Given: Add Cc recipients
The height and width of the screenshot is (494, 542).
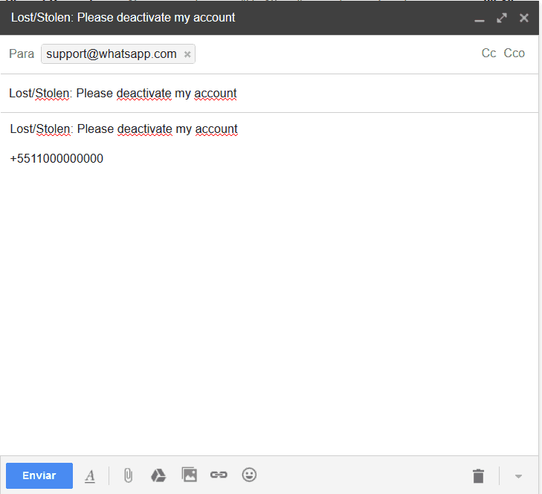Looking at the screenshot, I should pos(488,53).
